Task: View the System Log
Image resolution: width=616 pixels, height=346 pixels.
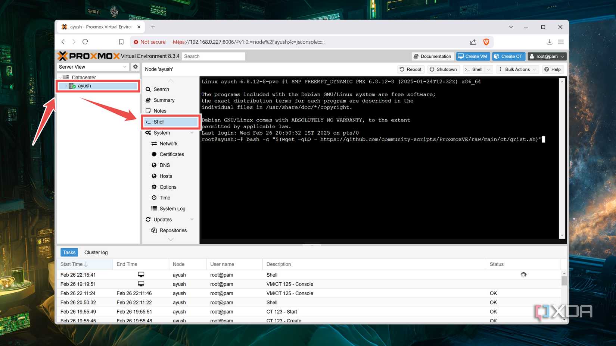Action: [172, 208]
